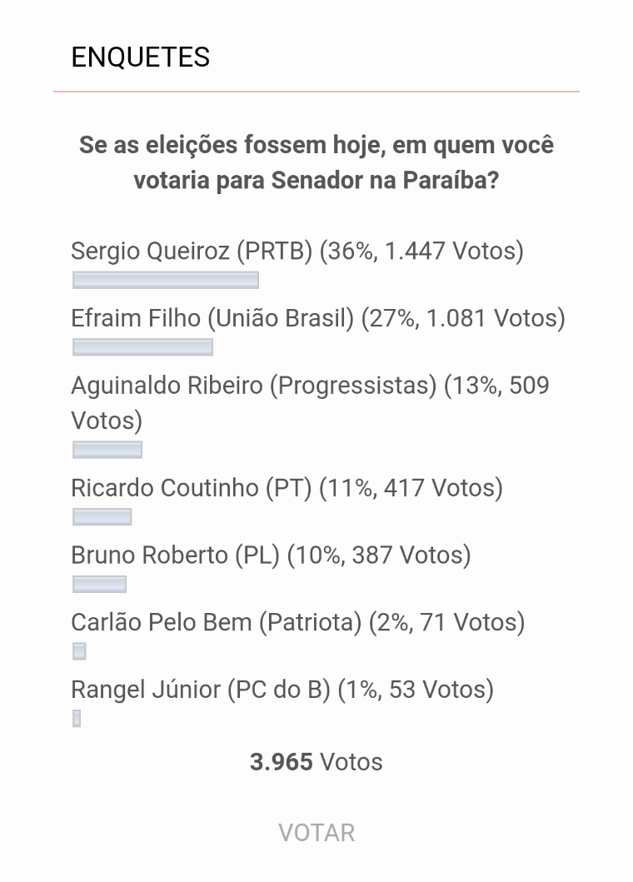Select the Sergio Queiroz (PRTB) result label

pyautogui.click(x=297, y=252)
